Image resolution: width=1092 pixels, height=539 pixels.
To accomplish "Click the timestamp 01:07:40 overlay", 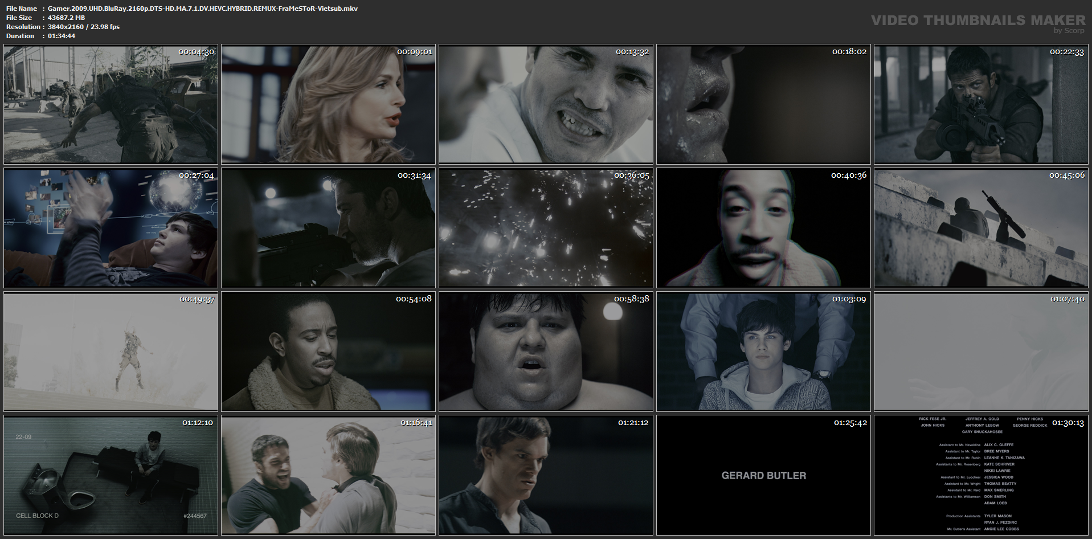I will [x=1067, y=299].
